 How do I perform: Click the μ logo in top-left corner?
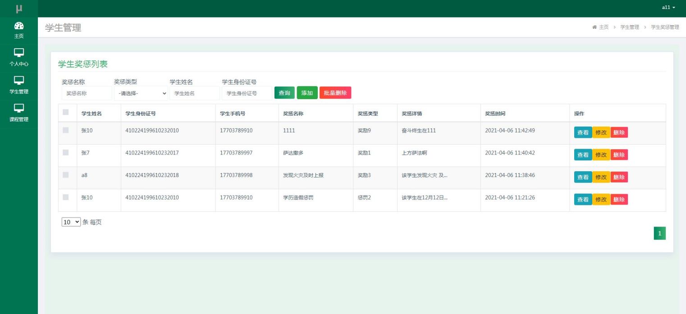19,8
